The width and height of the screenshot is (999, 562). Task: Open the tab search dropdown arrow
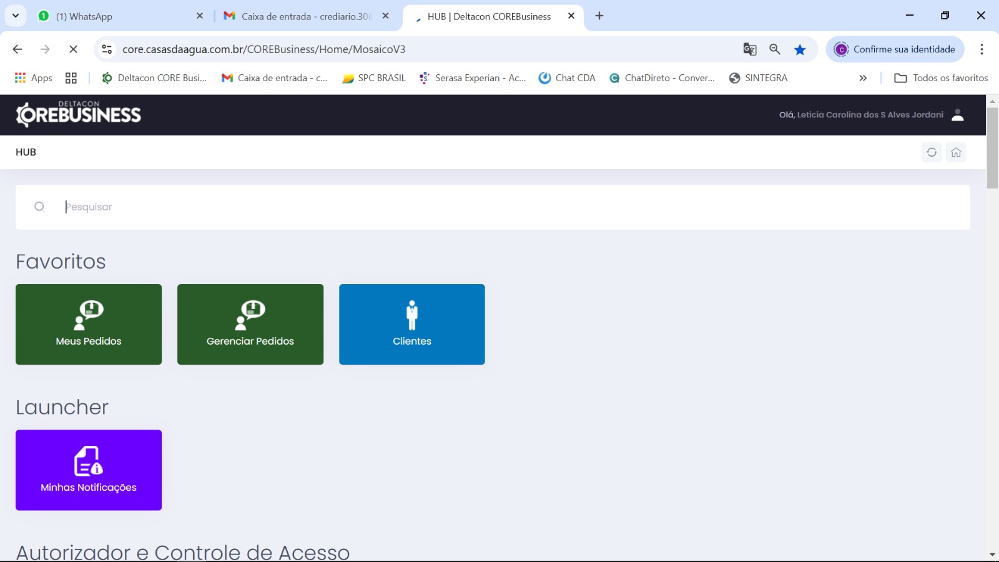pyautogui.click(x=16, y=16)
